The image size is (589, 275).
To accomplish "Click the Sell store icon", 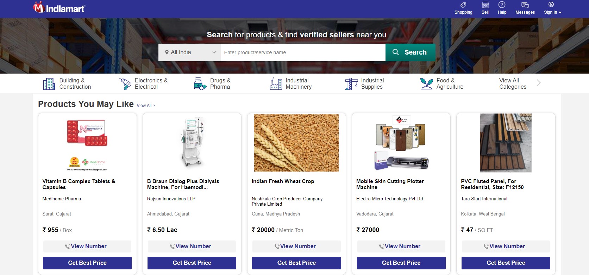I will [485, 5].
